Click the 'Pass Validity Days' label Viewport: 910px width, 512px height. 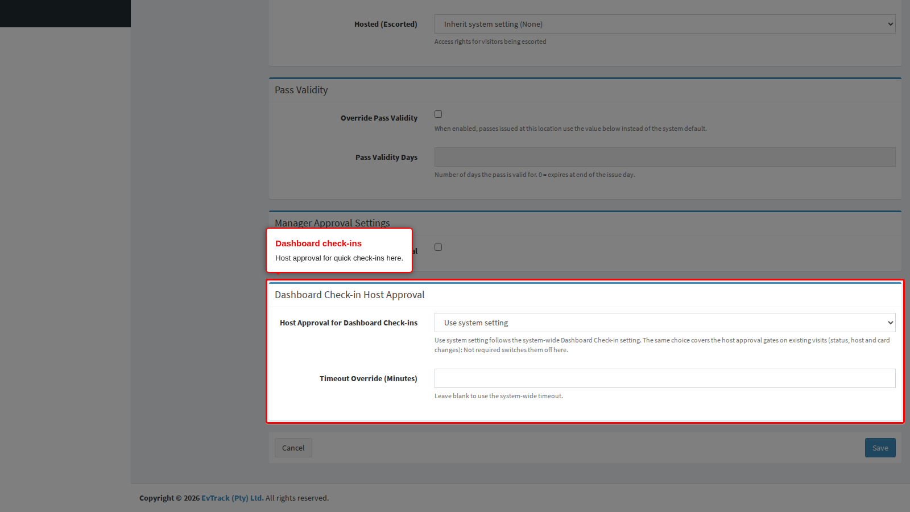pyautogui.click(x=386, y=157)
